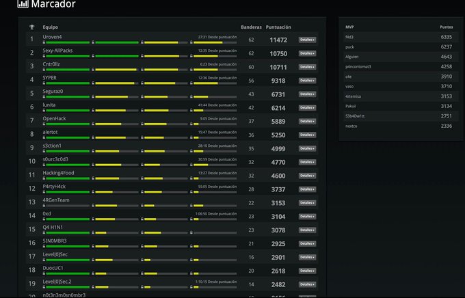Click the Puntuación column header
This screenshot has width=465, height=298.
(x=283, y=27)
